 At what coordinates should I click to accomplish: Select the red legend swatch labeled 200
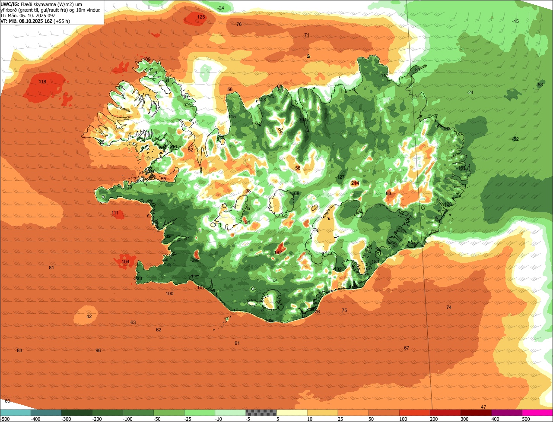click(445, 413)
